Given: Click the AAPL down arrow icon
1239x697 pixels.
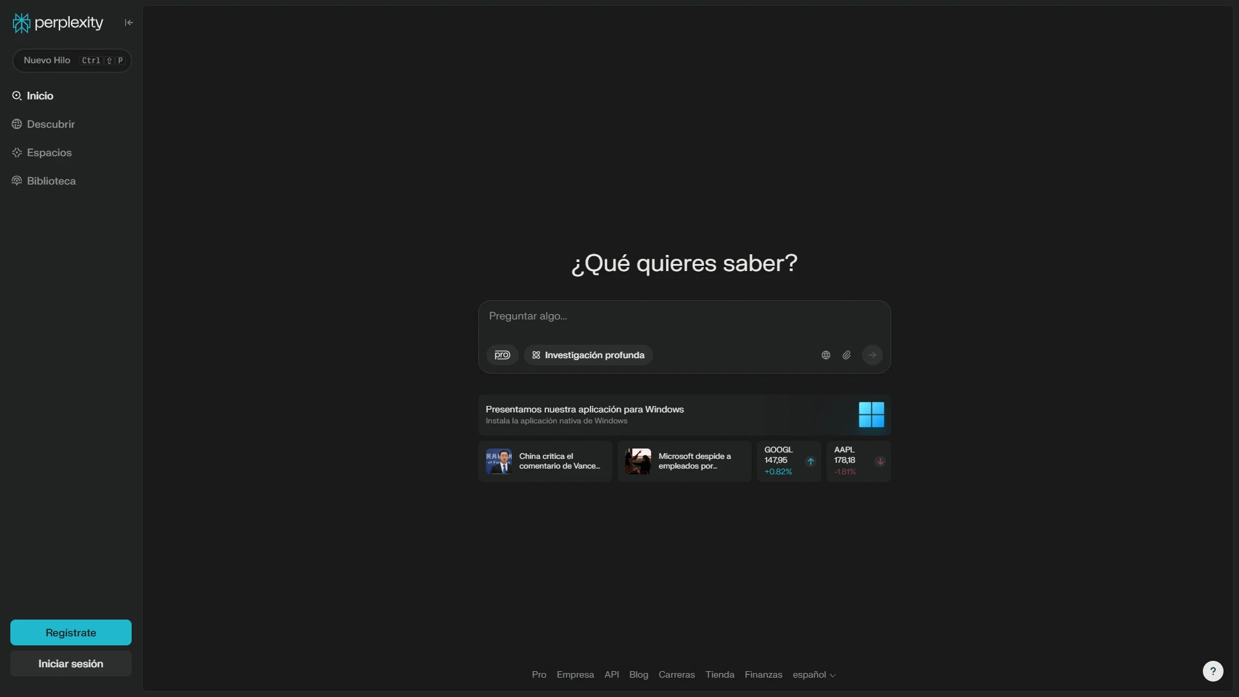Looking at the screenshot, I should (x=880, y=461).
